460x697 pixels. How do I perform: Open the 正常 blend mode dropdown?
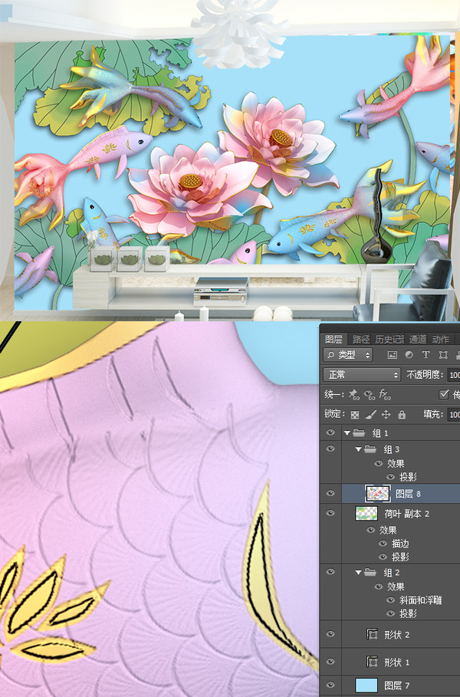(362, 375)
